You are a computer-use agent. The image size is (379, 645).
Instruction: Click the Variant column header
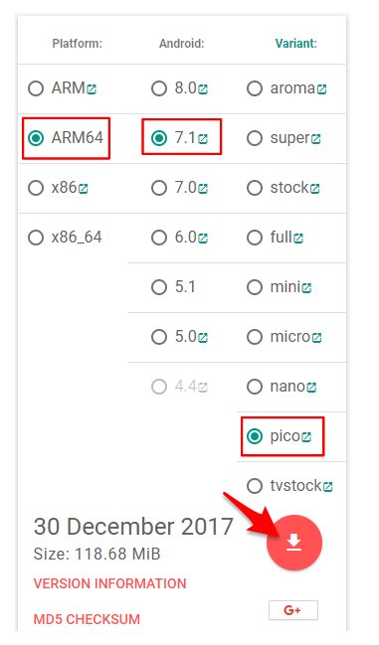[295, 43]
